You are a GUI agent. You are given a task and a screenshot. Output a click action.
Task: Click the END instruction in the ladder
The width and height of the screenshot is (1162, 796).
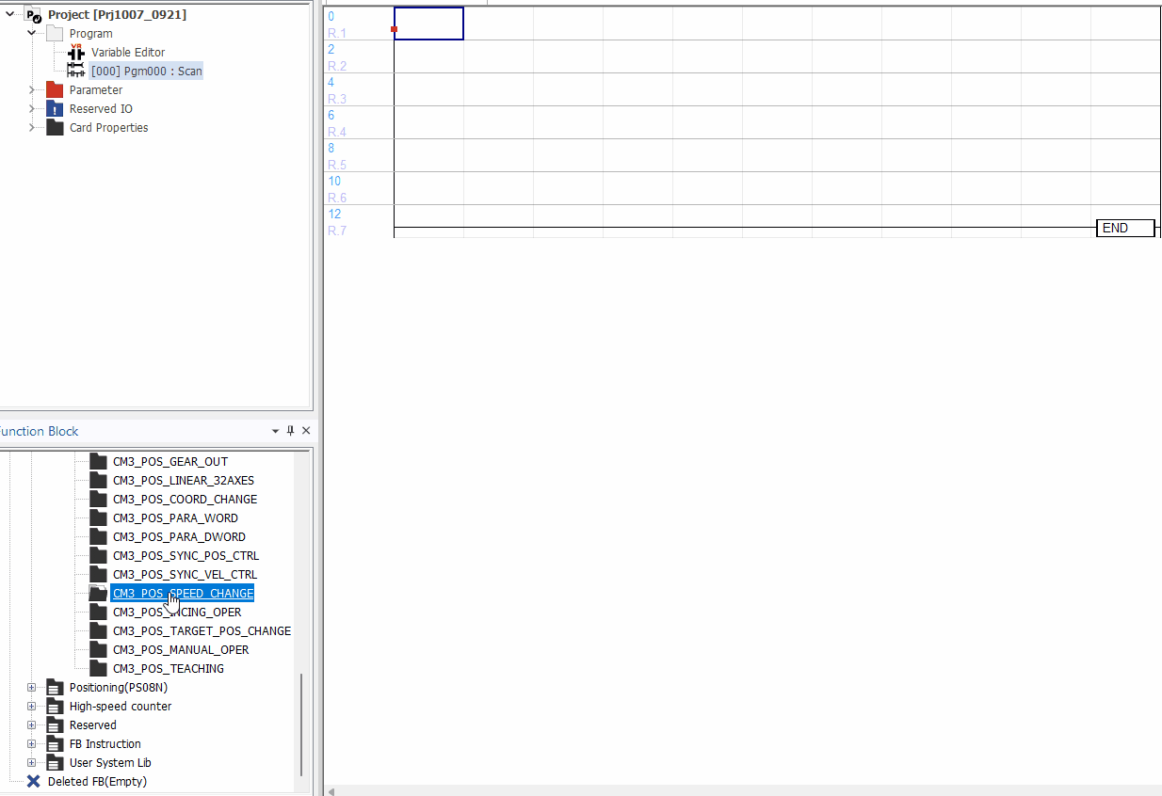(x=1124, y=228)
